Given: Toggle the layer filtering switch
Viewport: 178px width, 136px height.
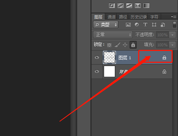Looking at the screenshot, I should 174,24.
